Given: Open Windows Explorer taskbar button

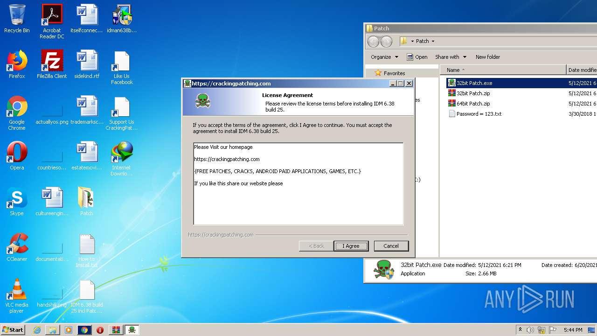Looking at the screenshot, I should (53, 330).
